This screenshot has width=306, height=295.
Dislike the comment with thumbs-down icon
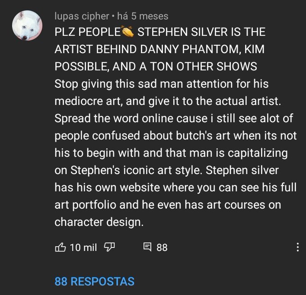point(109,247)
